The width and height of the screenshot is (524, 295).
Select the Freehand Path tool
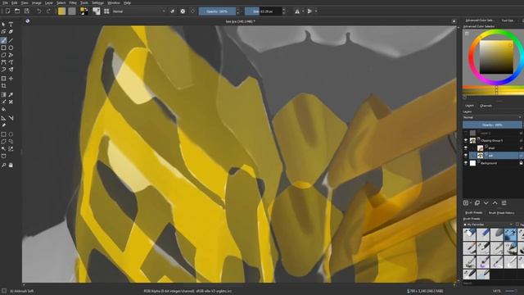(11, 62)
